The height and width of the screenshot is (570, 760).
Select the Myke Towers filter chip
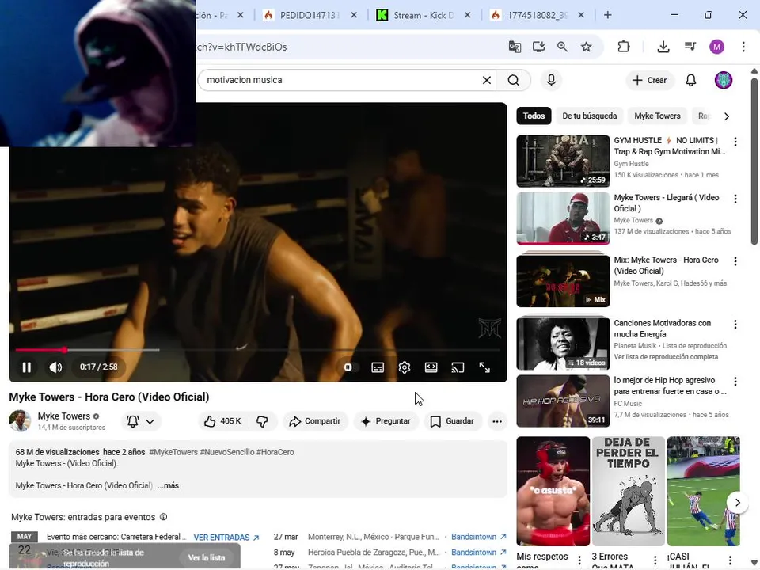coord(657,116)
